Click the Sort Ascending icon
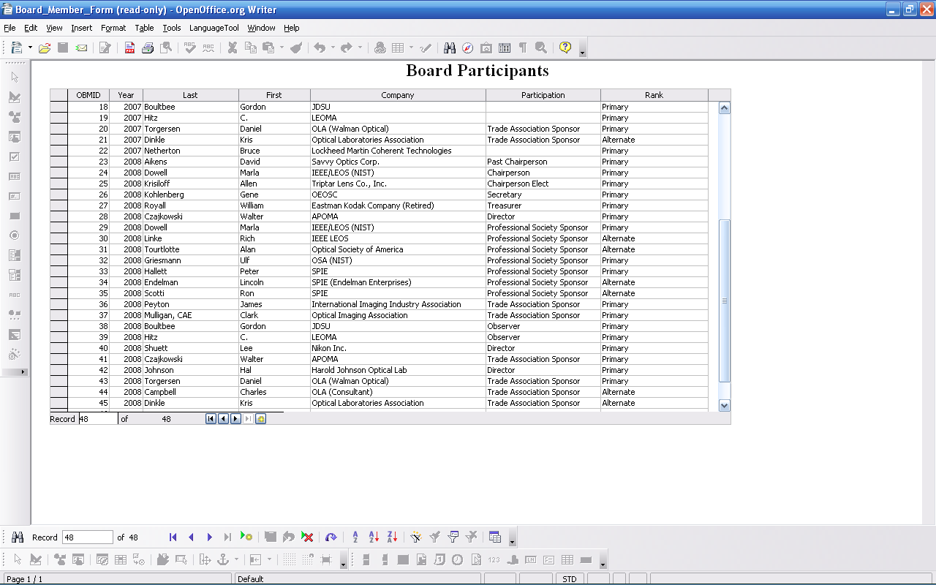The height and width of the screenshot is (585, 936). click(x=374, y=537)
